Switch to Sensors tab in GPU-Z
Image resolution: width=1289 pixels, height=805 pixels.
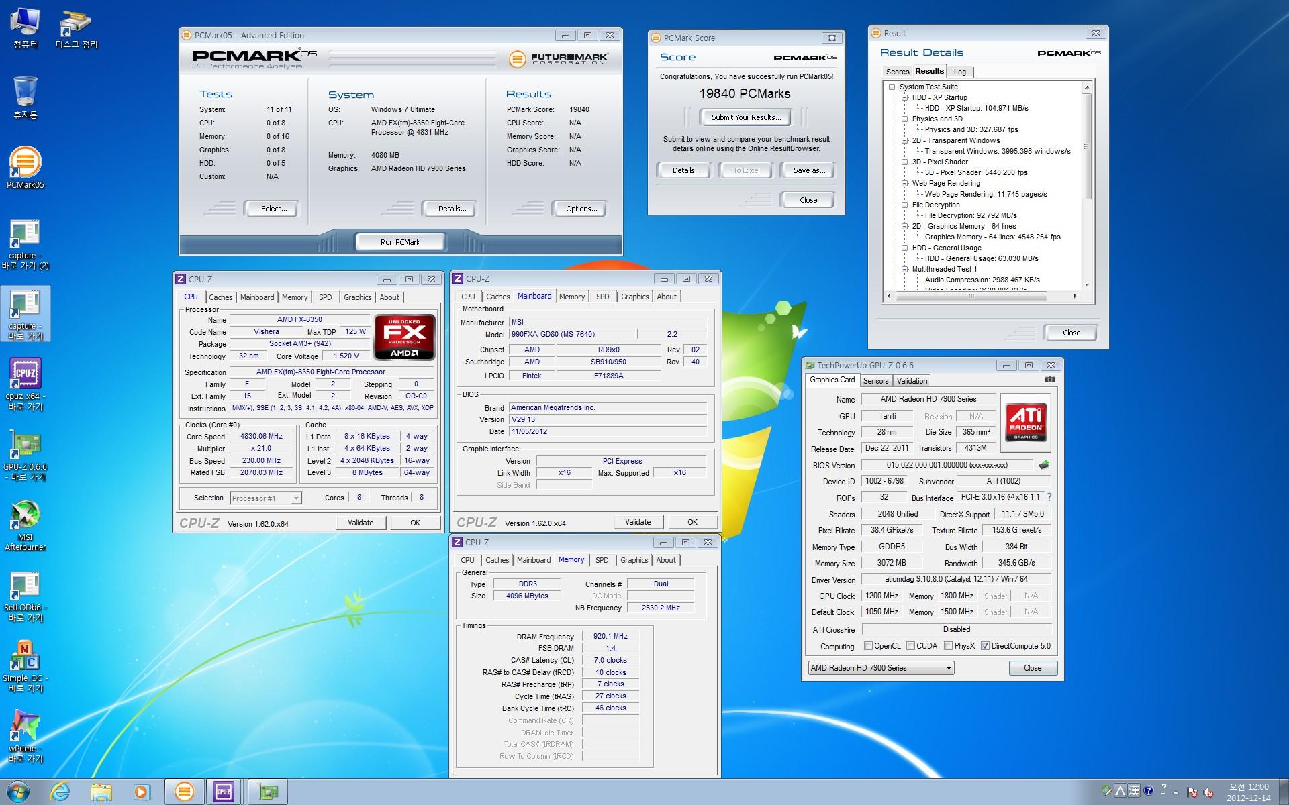(875, 381)
